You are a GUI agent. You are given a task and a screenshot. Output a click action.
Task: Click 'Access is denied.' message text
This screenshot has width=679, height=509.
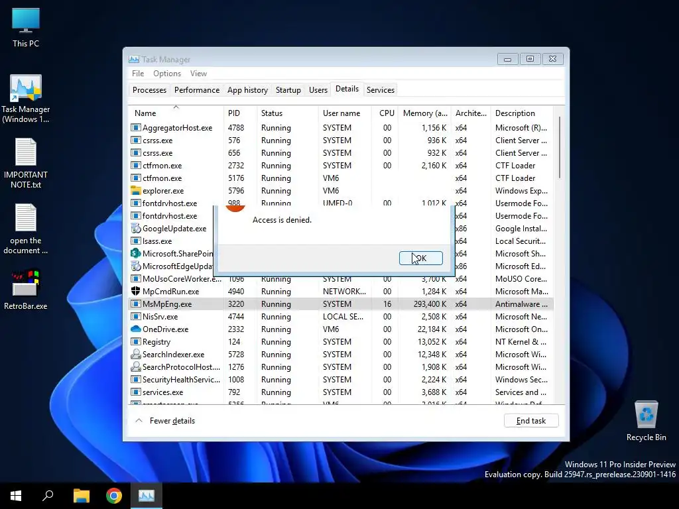(x=282, y=220)
